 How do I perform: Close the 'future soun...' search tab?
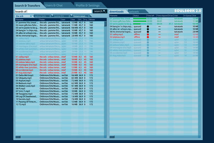(89, 16)
